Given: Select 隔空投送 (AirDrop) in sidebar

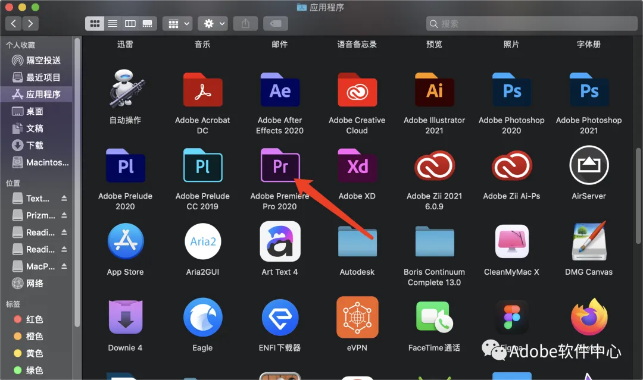Looking at the screenshot, I should pos(36,61).
